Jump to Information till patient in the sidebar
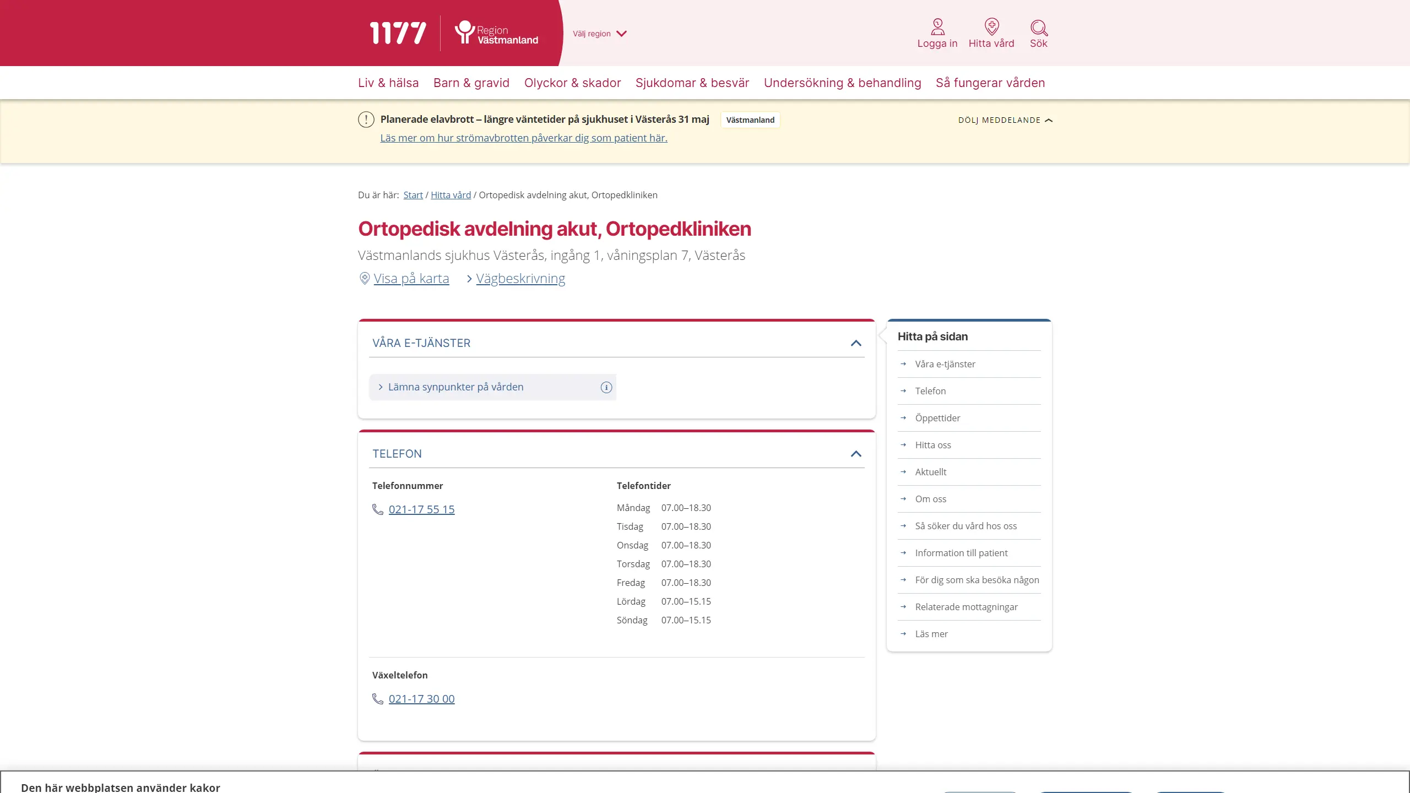The image size is (1410, 793). [x=961, y=553]
